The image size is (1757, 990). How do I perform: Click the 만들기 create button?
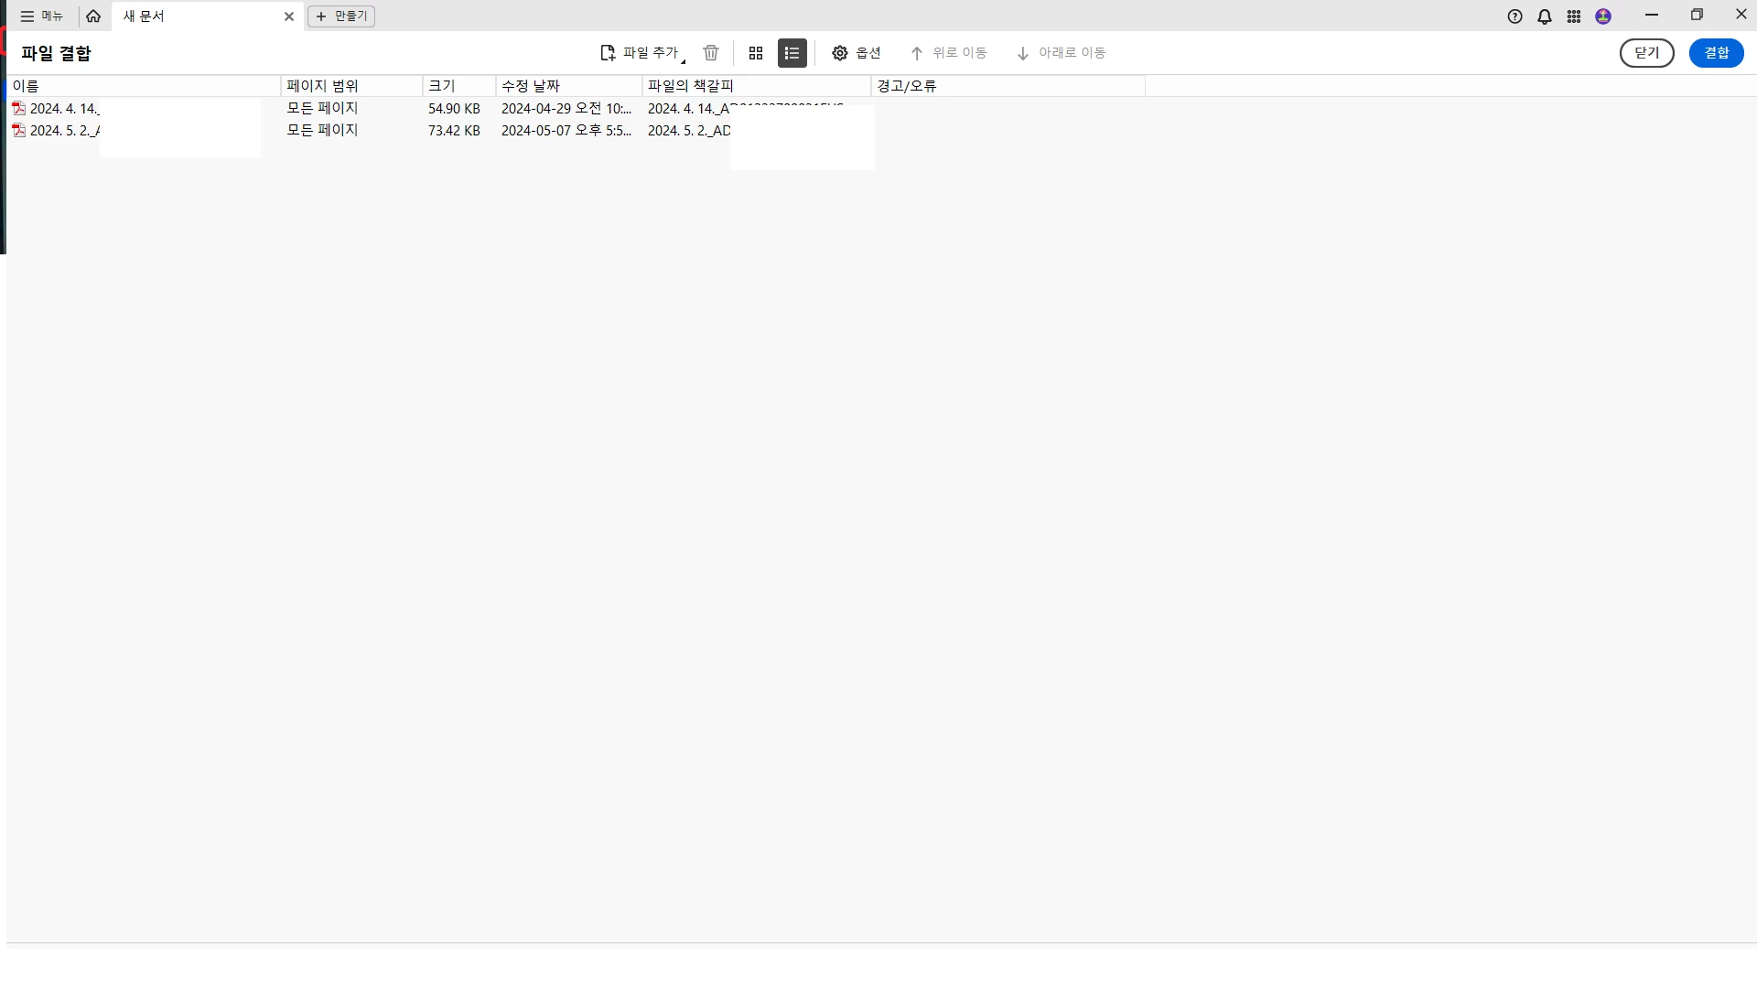(x=341, y=16)
